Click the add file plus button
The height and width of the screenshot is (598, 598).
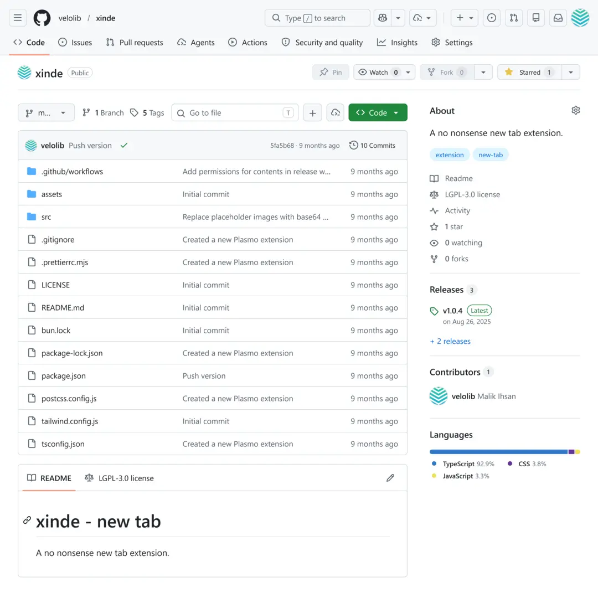click(312, 113)
